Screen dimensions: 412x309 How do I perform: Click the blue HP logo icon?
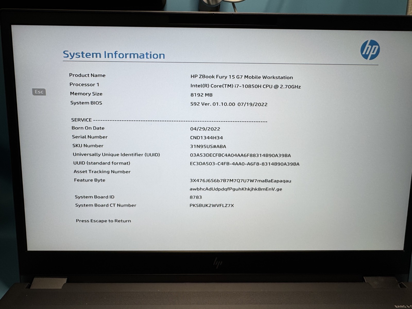point(370,50)
